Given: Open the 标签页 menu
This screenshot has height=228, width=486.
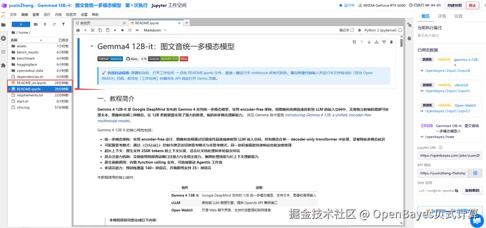Looking at the screenshot, I should (x=71, y=14).
